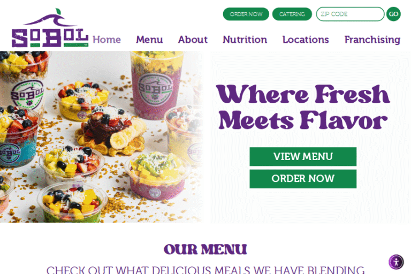The height and width of the screenshot is (274, 411).
Task: Click the OUR MENU section heading
Action: (205, 249)
